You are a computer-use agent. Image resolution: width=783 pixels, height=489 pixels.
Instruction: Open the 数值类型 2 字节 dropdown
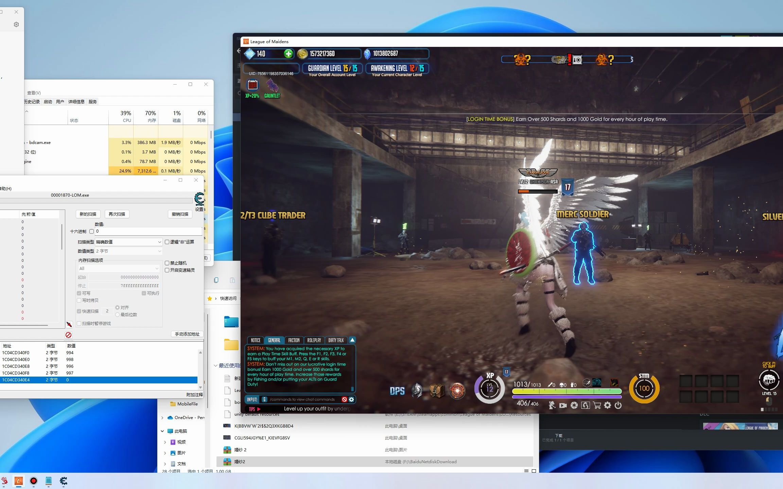(x=128, y=251)
